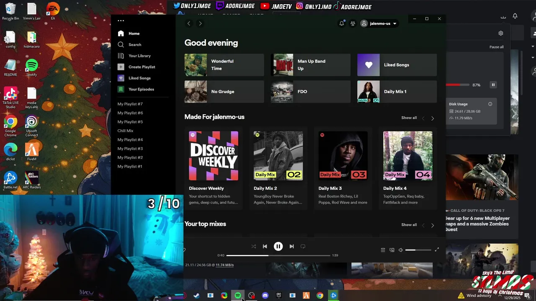Open Spotify's What's New bell

click(x=342, y=23)
